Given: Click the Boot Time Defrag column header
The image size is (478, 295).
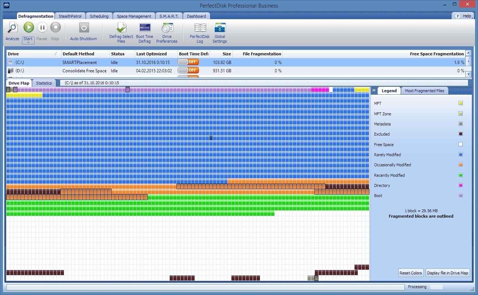Looking at the screenshot, I should tap(194, 54).
